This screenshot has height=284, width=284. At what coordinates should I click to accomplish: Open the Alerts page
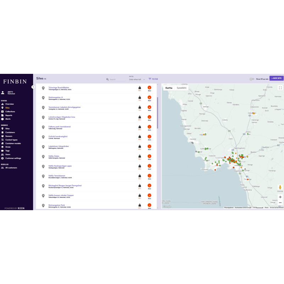click(8, 119)
